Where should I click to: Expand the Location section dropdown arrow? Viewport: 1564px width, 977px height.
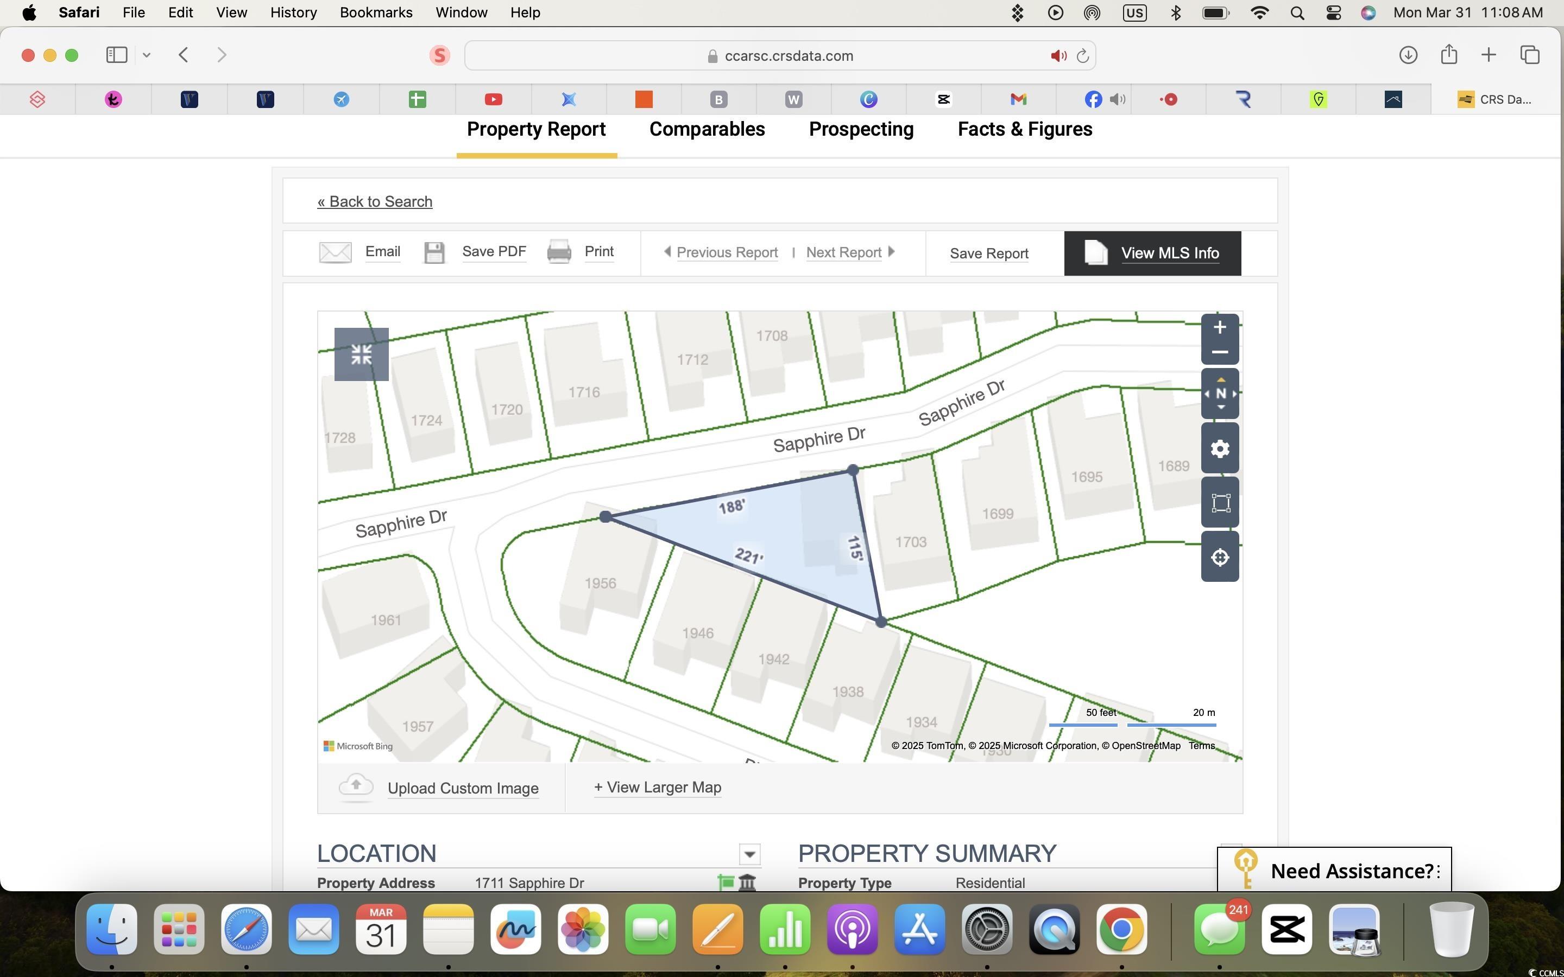[x=749, y=854]
